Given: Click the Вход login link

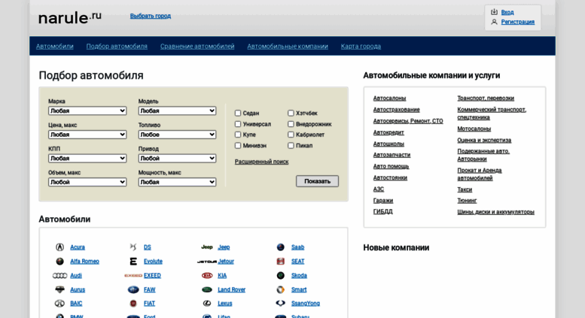Looking at the screenshot, I should (507, 12).
